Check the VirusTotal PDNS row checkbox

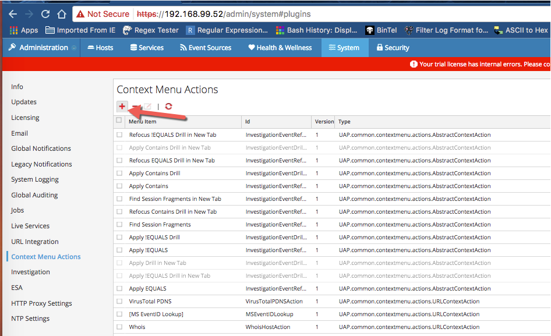pyautogui.click(x=119, y=302)
